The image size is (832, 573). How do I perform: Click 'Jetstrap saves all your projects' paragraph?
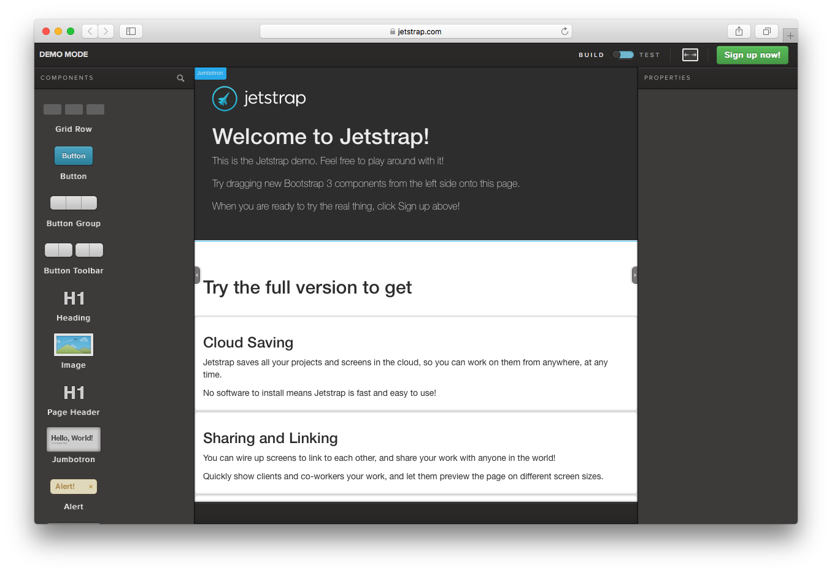click(406, 368)
